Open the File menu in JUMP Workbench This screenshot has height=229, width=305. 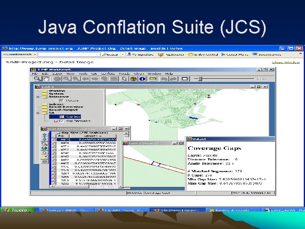tap(35, 74)
